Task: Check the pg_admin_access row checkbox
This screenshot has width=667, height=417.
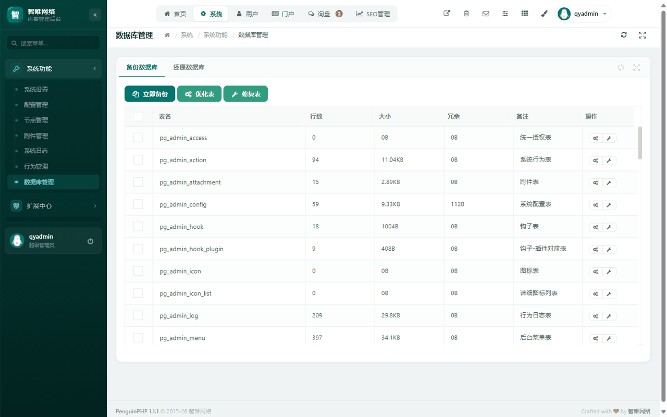Action: 138,138
